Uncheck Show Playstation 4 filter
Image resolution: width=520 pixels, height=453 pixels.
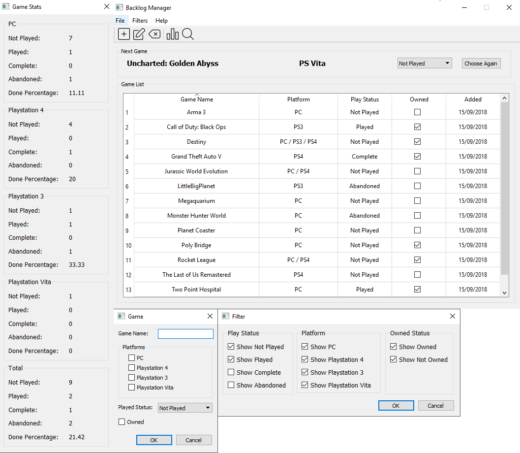tap(305, 359)
